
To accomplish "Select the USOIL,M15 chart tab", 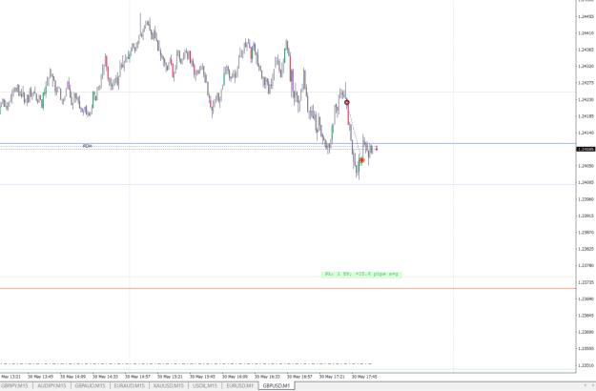I will [205, 385].
